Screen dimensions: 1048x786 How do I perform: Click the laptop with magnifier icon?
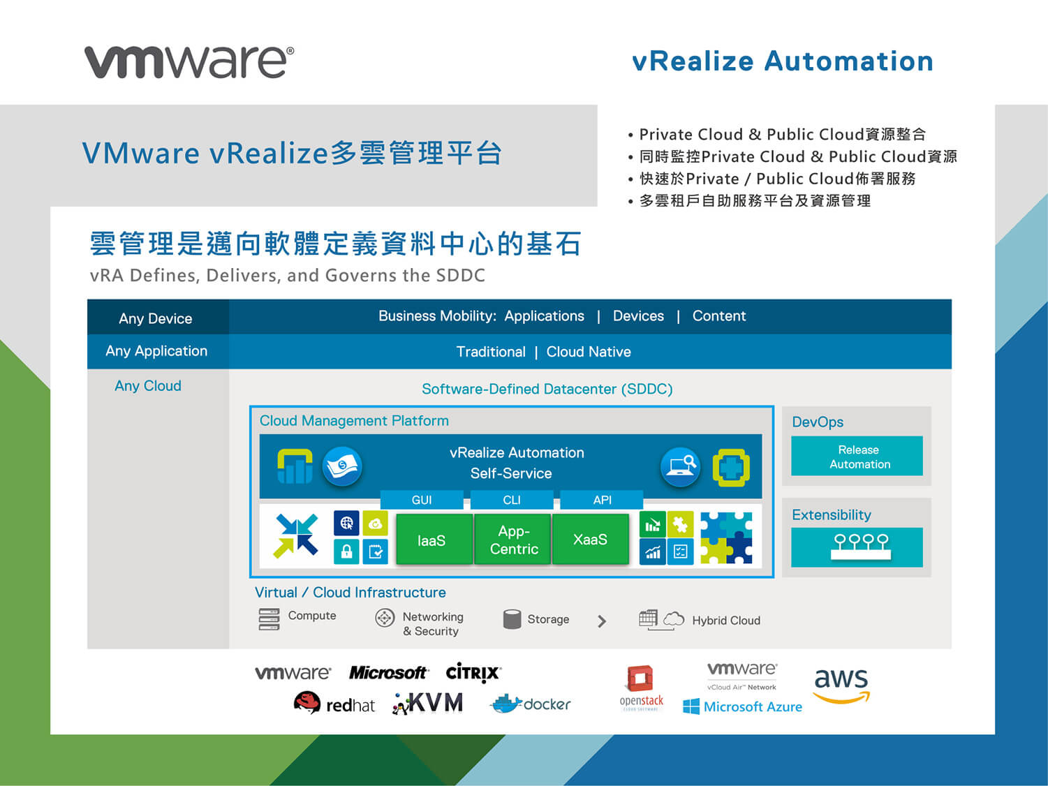(680, 466)
